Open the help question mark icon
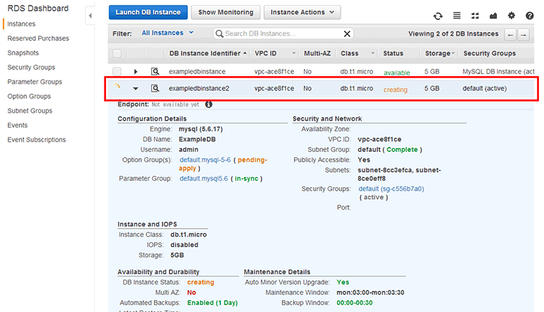Viewport: 544px width, 312px height. point(530,15)
